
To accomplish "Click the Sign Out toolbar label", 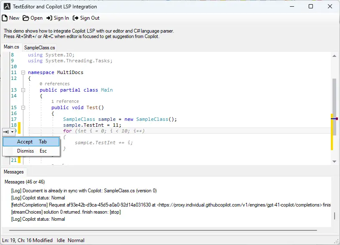I will [90, 18].
